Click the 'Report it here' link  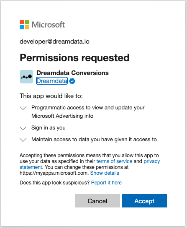coord(106,183)
